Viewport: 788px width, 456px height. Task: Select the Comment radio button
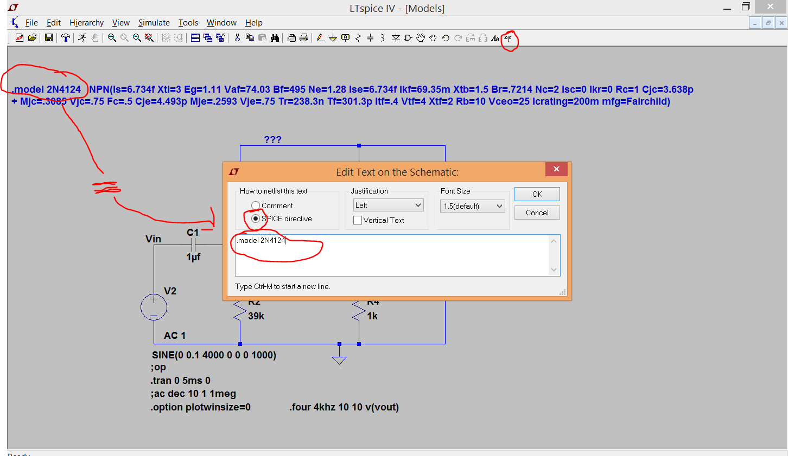[256, 205]
